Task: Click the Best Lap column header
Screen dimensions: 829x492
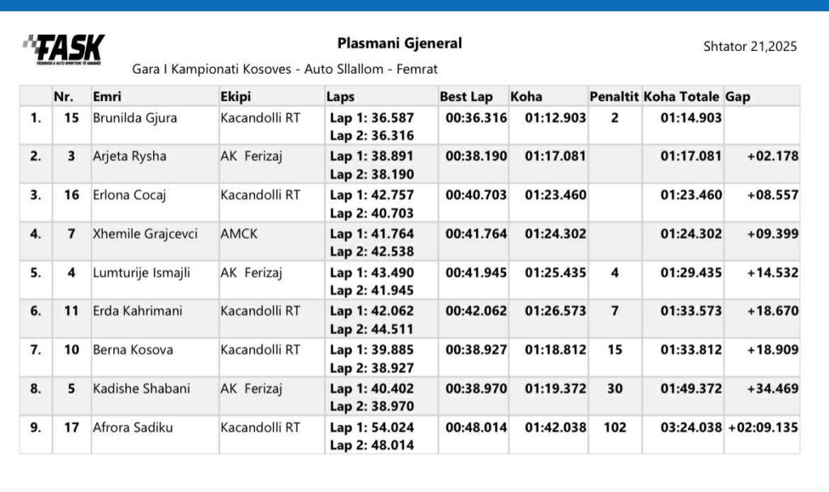Action: click(466, 96)
